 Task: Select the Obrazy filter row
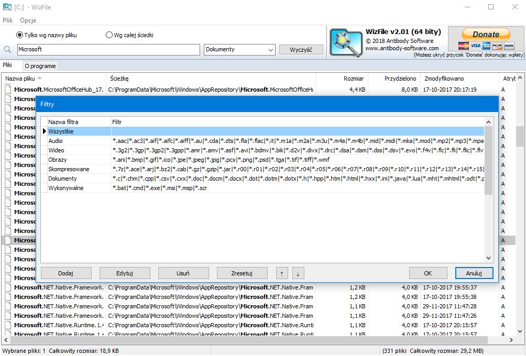[x=262, y=160]
